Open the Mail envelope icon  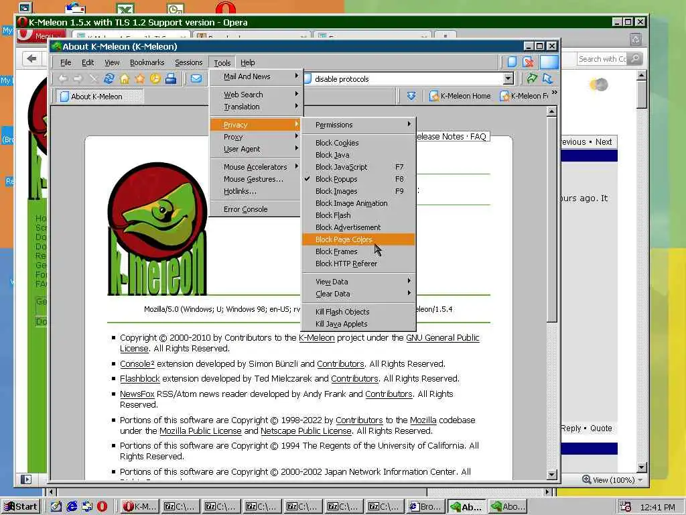[x=196, y=79]
